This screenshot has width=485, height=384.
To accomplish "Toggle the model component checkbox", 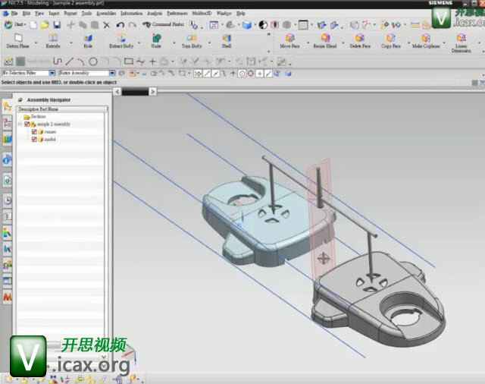I will (34, 139).
